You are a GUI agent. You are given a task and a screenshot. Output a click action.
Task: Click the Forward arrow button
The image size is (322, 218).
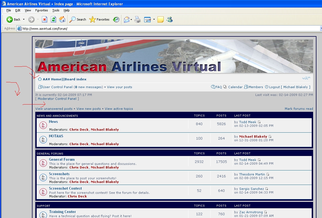[31, 19]
